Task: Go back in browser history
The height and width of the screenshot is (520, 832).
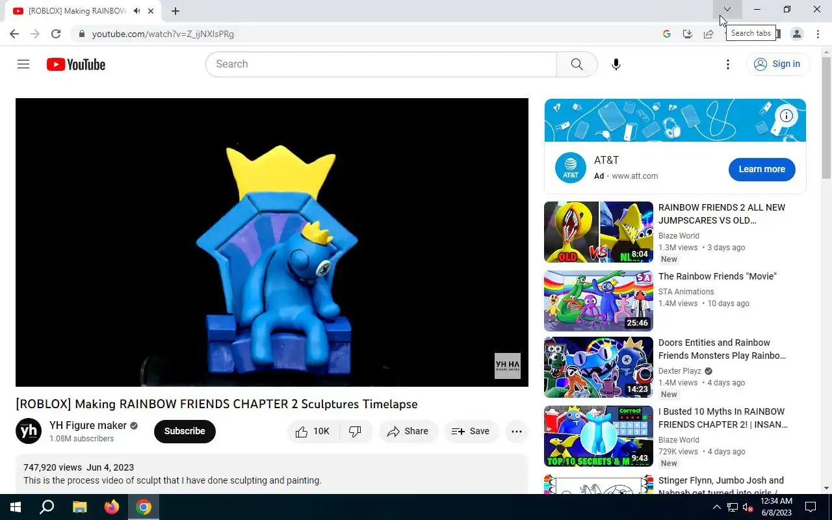Action: point(14,34)
